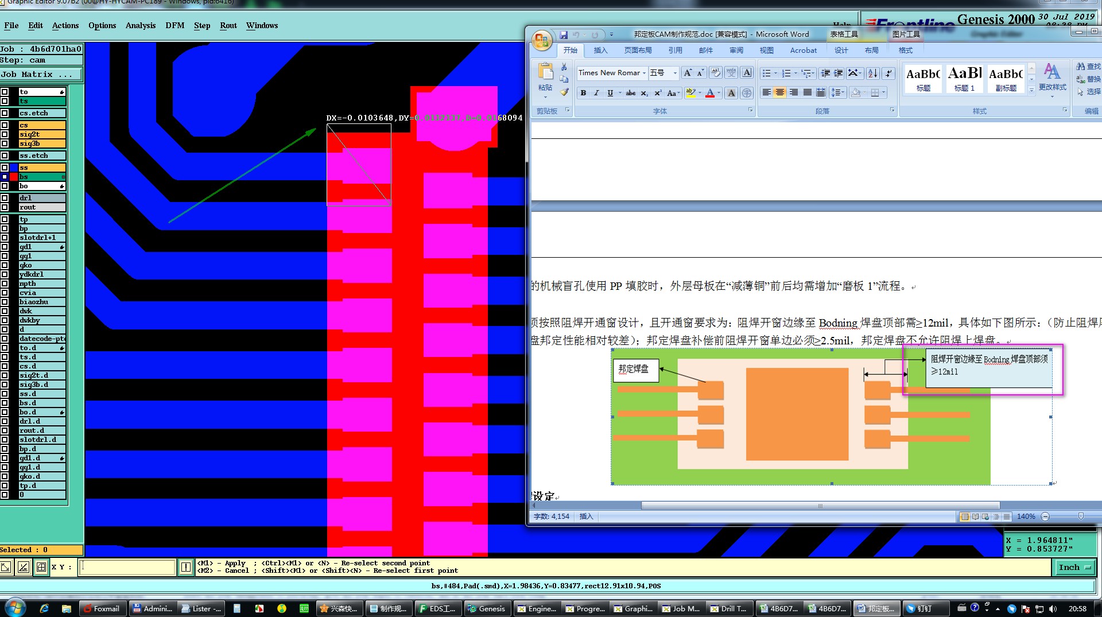Open the Analysis menu in Genesis

pos(141,25)
